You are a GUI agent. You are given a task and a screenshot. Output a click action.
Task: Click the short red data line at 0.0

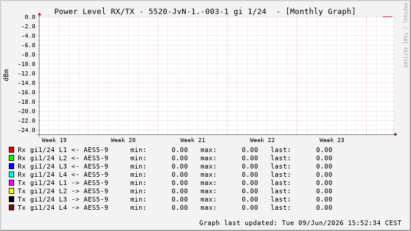coord(387,16)
